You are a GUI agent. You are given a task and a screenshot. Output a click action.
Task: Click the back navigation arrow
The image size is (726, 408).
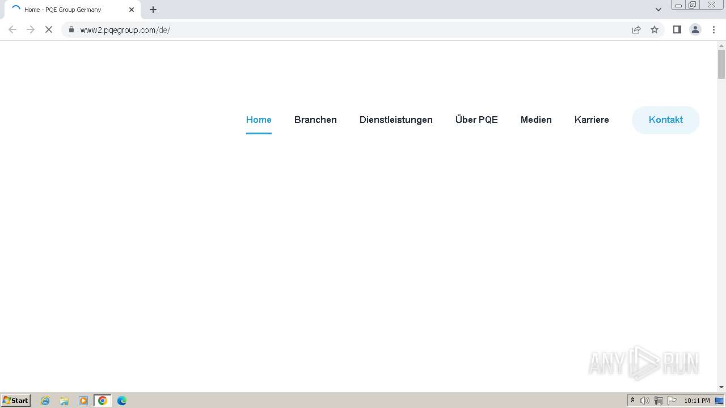tap(12, 29)
